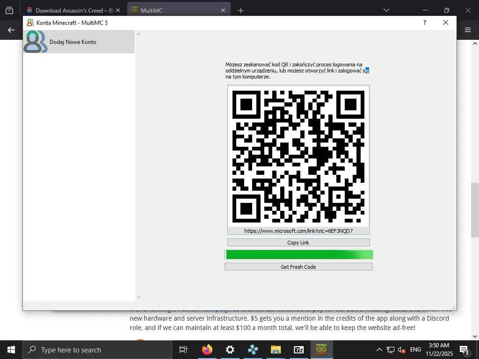
Task: Click the QR code image
Action: point(298,156)
